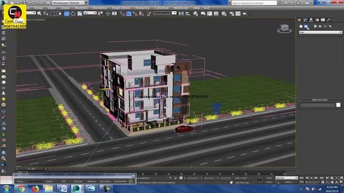Open the Curve Editor
Image resolution: width=344 pixels, height=193 pixels.
[x=210, y=13]
